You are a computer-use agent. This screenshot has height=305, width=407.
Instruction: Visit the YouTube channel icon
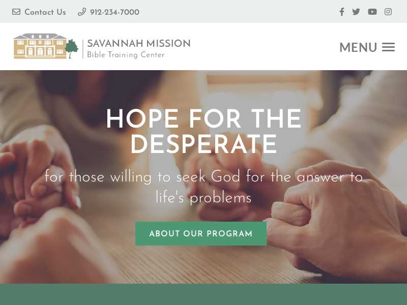tap(372, 12)
